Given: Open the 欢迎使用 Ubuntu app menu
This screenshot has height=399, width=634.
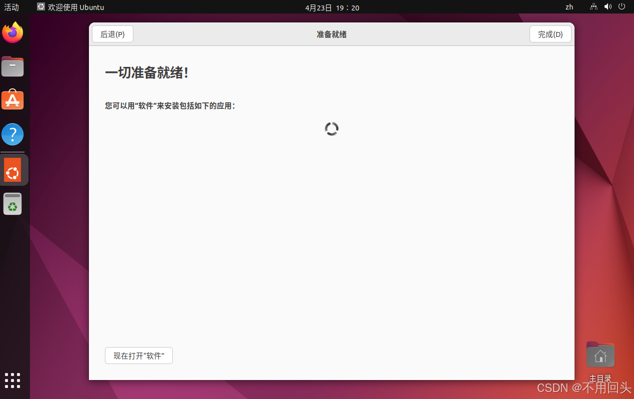Looking at the screenshot, I should click(70, 7).
